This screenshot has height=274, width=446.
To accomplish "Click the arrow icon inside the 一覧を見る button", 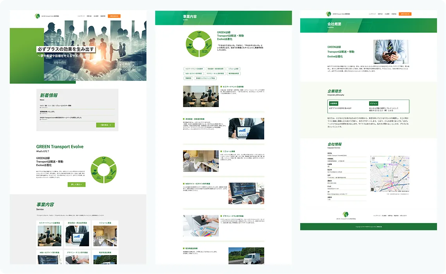I will coord(110,125).
